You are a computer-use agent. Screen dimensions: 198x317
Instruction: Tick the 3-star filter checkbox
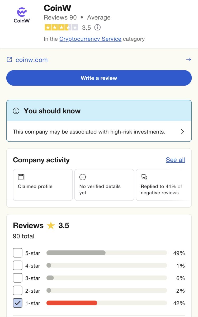(18, 278)
